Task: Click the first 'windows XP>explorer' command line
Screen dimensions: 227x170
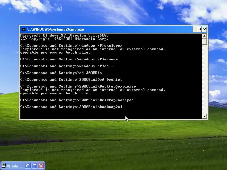Action: [x=72, y=46]
